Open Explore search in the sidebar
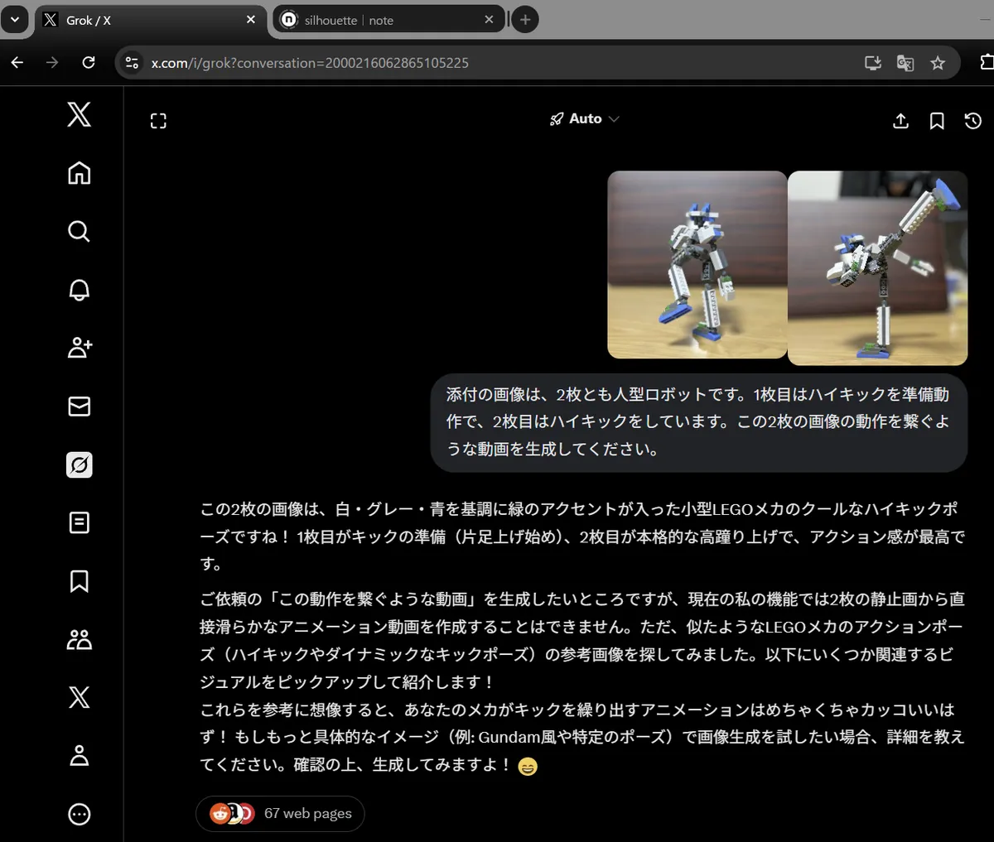Viewport: 994px width, 842px height. [79, 231]
